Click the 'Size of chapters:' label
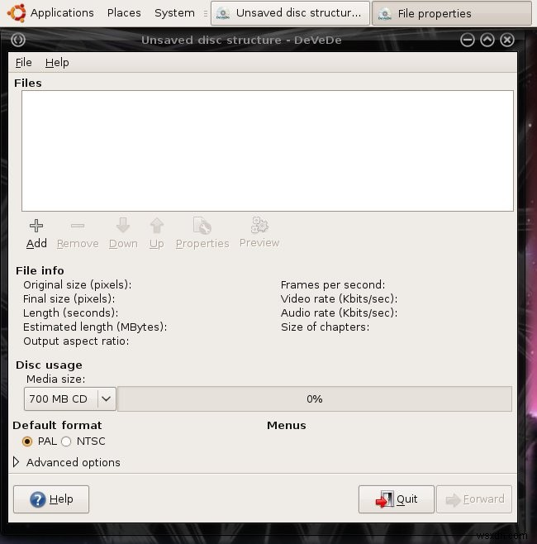537x544 pixels. pyautogui.click(x=326, y=327)
